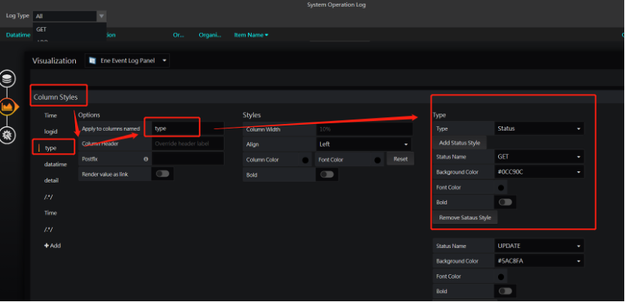Open the Queries database icon in sidebar
This screenshot has width=625, height=302.
coord(8,79)
